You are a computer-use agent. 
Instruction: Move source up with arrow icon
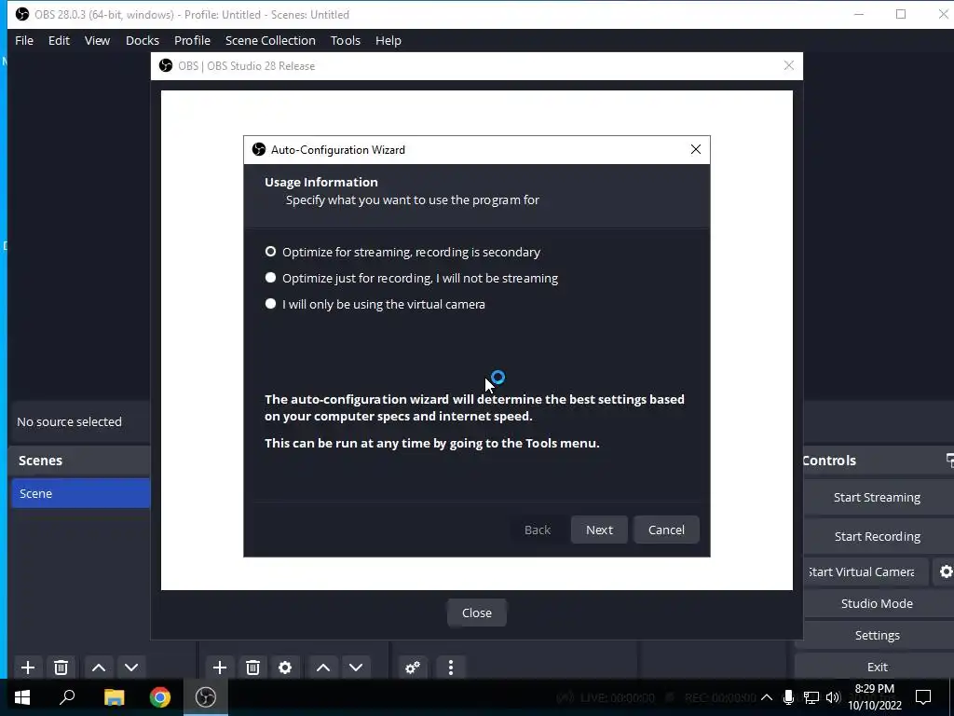(323, 668)
